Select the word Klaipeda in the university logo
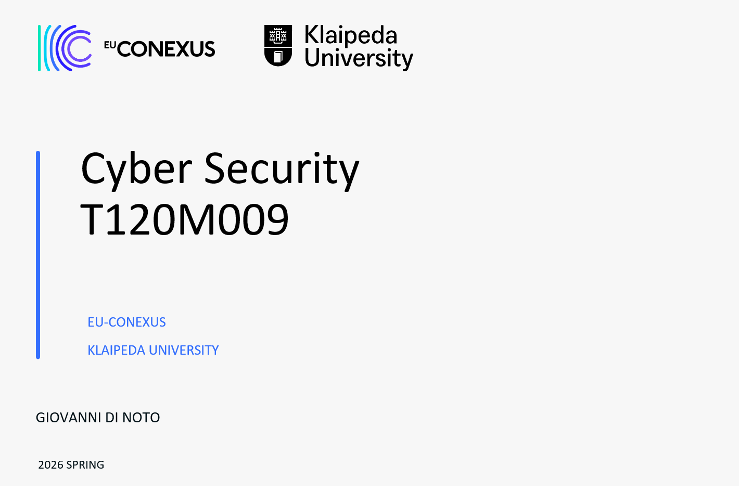The height and width of the screenshot is (492, 739). click(351, 35)
